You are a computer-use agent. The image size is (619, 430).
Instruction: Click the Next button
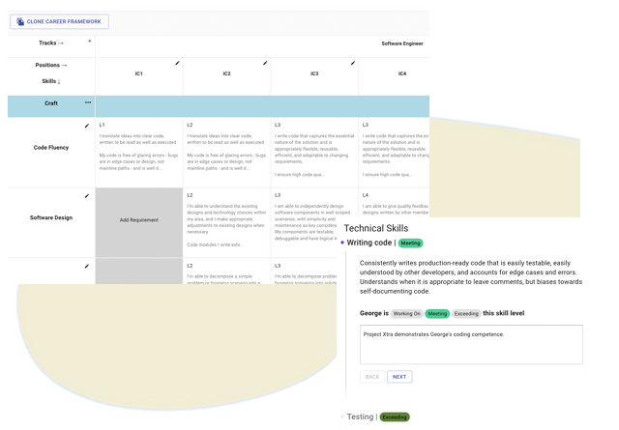click(399, 377)
